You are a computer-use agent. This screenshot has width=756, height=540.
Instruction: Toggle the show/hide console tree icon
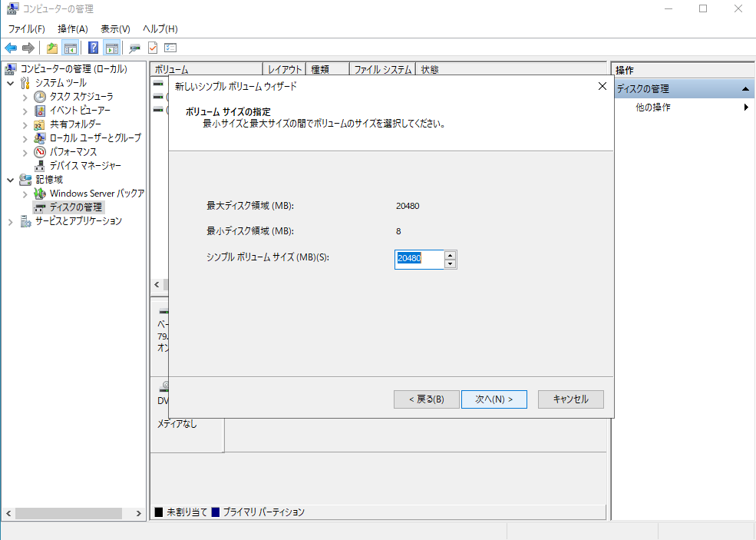click(x=70, y=48)
